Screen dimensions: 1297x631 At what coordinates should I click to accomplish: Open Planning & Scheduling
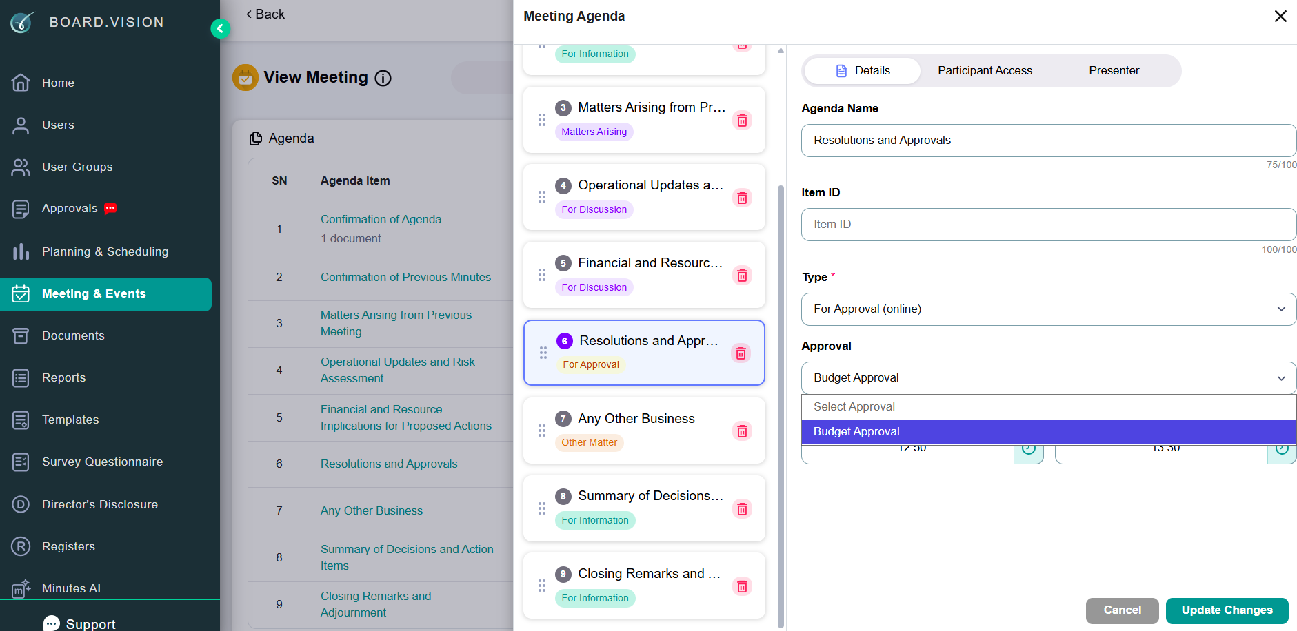coord(105,251)
